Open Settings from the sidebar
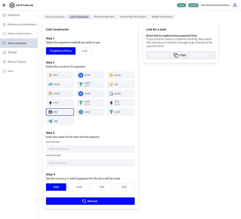241x219 pixels. (12, 52)
